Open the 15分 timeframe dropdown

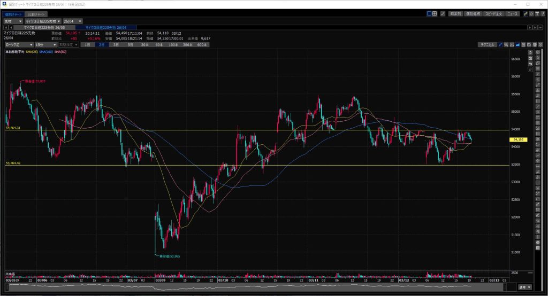tap(47, 45)
